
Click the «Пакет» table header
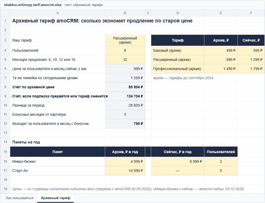coord(58,152)
